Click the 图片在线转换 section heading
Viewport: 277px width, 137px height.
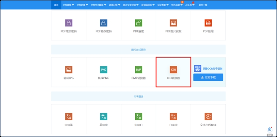pyautogui.click(x=138, y=50)
